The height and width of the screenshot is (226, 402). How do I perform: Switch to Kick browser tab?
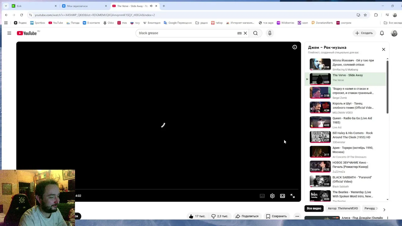point(33,6)
